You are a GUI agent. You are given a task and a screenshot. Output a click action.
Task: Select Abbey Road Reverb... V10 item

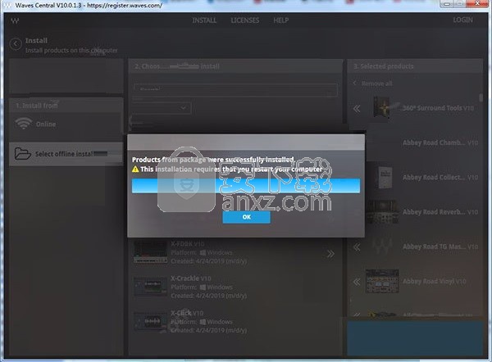pos(440,212)
